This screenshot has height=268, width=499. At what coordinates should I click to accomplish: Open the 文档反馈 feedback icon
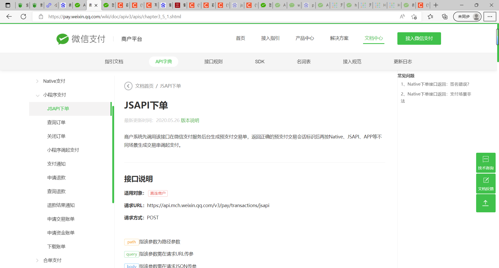pyautogui.click(x=485, y=183)
